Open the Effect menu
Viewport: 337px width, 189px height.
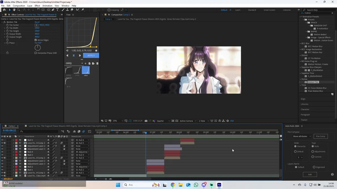(x=37, y=6)
